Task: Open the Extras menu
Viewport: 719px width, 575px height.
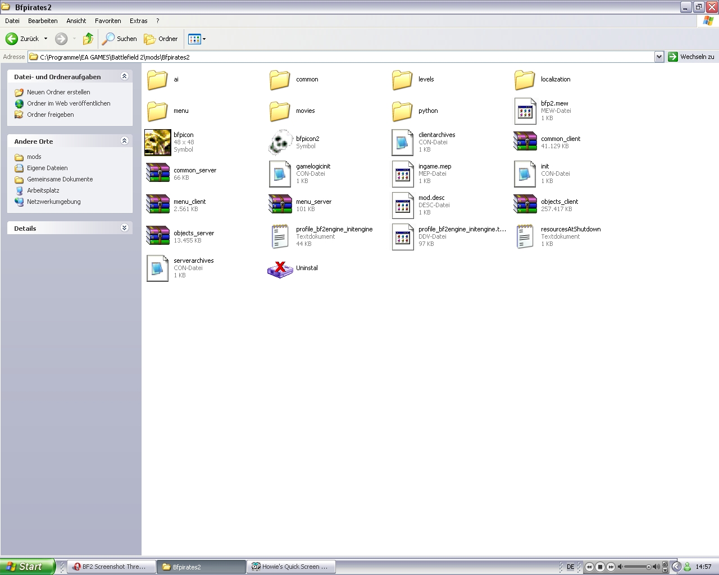Action: [x=139, y=21]
